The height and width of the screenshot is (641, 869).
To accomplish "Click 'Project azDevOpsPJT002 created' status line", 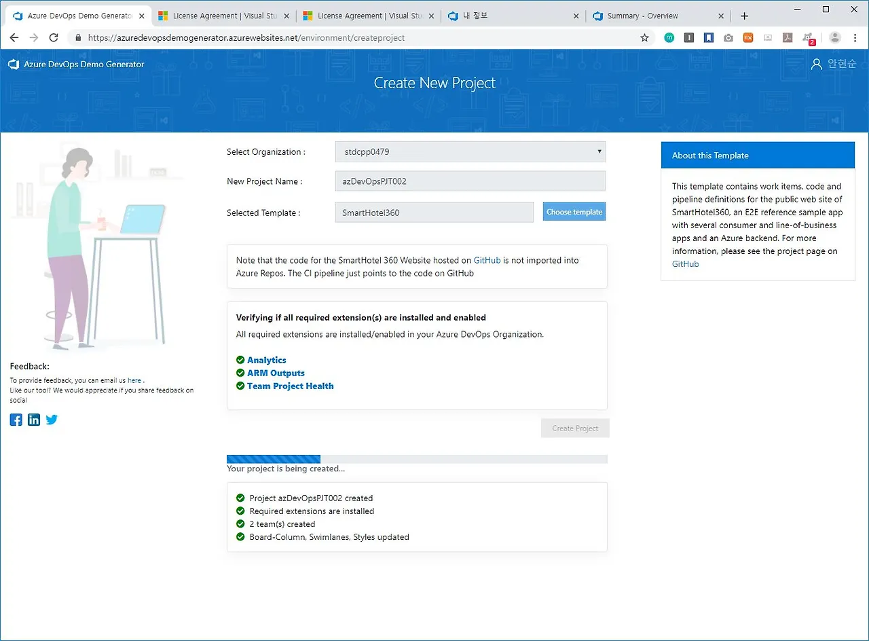I will pos(311,498).
